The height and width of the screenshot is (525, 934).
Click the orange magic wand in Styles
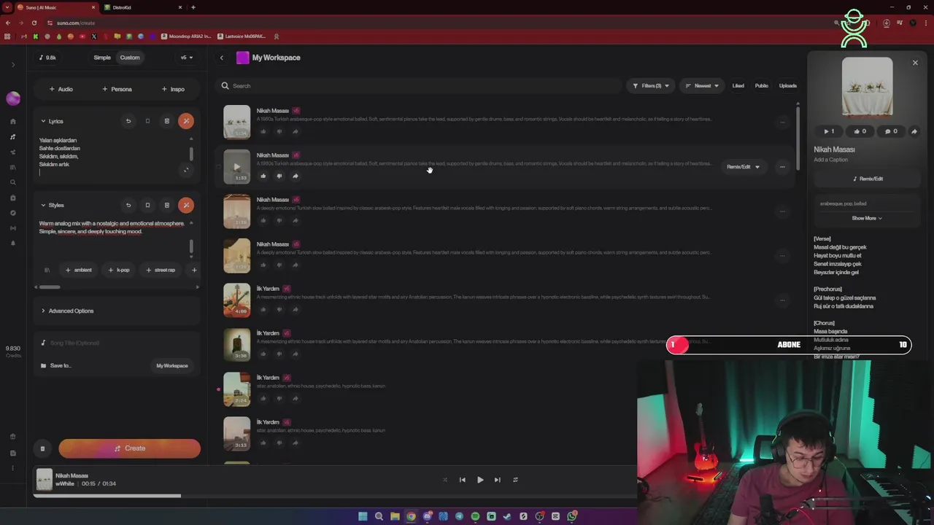pos(186,205)
